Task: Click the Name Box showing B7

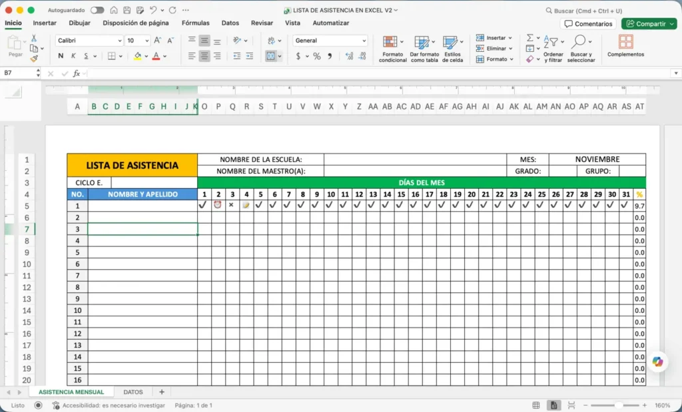Action: [19, 73]
